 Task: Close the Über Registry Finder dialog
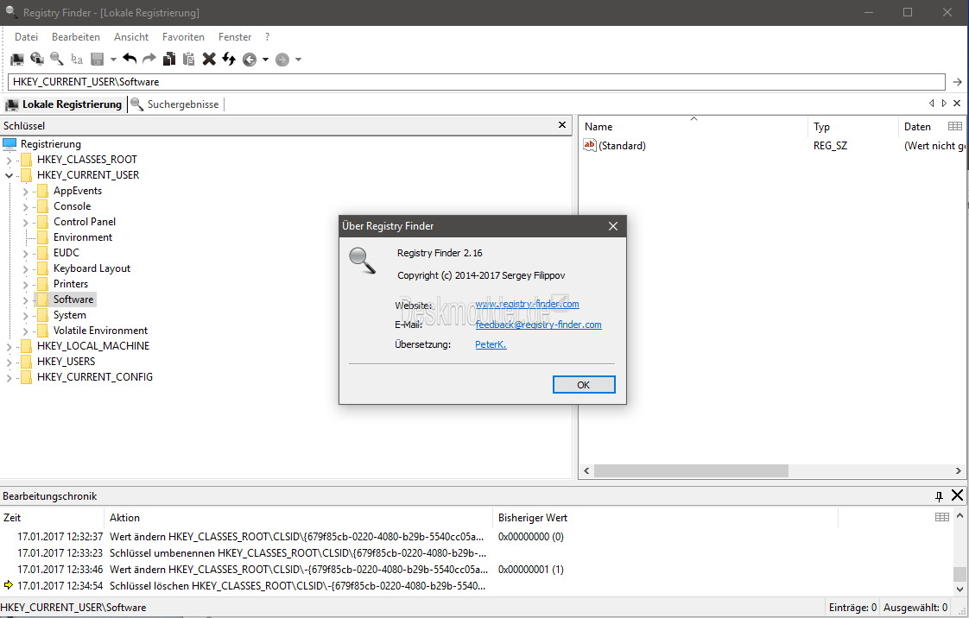[x=613, y=226]
